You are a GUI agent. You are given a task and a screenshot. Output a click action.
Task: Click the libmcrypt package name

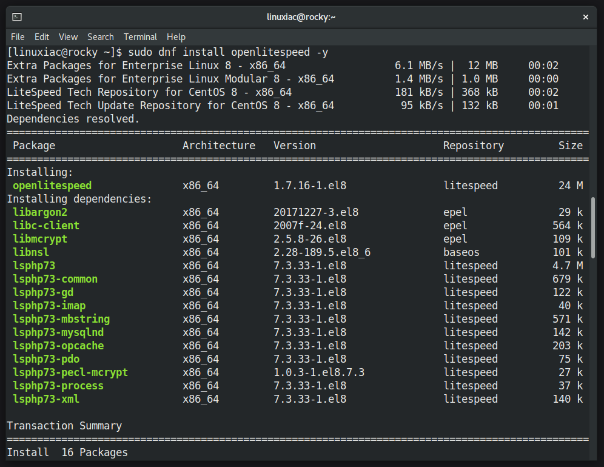[40, 239]
